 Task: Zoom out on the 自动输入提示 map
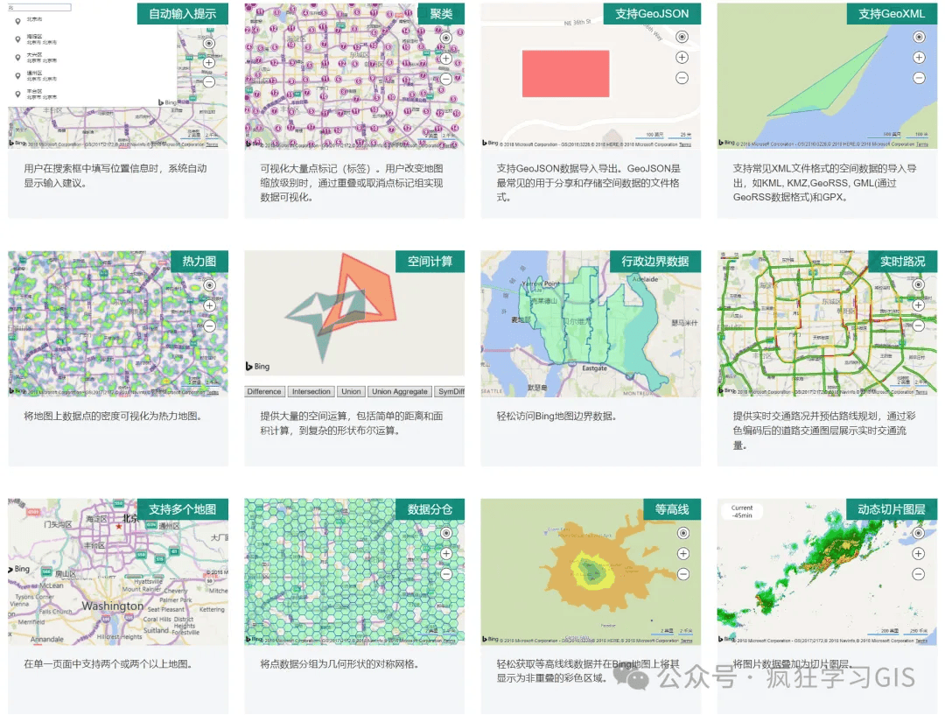[209, 82]
